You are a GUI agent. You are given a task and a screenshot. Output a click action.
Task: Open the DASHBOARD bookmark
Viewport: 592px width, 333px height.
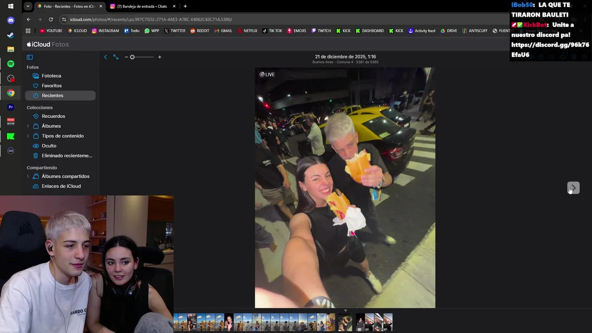tap(370, 31)
